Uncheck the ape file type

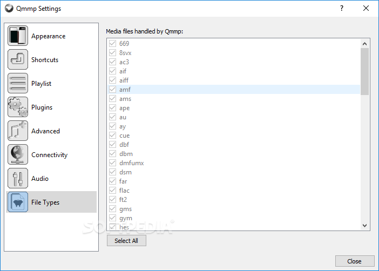(x=112, y=108)
